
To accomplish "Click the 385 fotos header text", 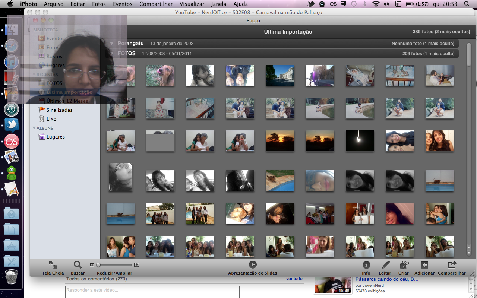I will tap(441, 32).
